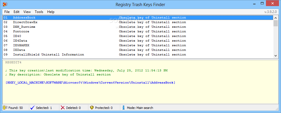
Task: Click the blue info Mode icon
Action: [123, 108]
